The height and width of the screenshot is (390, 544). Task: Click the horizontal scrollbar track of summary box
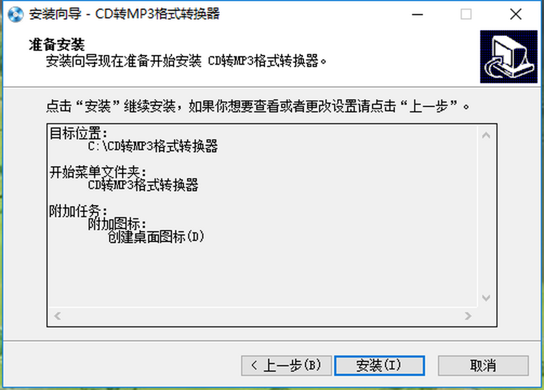tap(263, 316)
